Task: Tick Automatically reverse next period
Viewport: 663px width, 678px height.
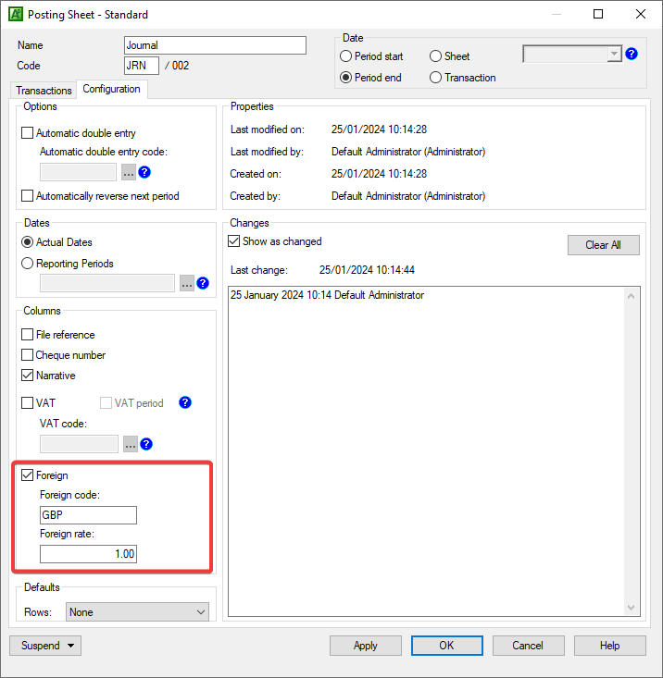Action: click(27, 196)
